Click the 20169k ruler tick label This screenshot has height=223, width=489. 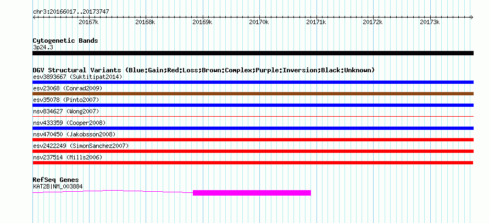[202, 22]
